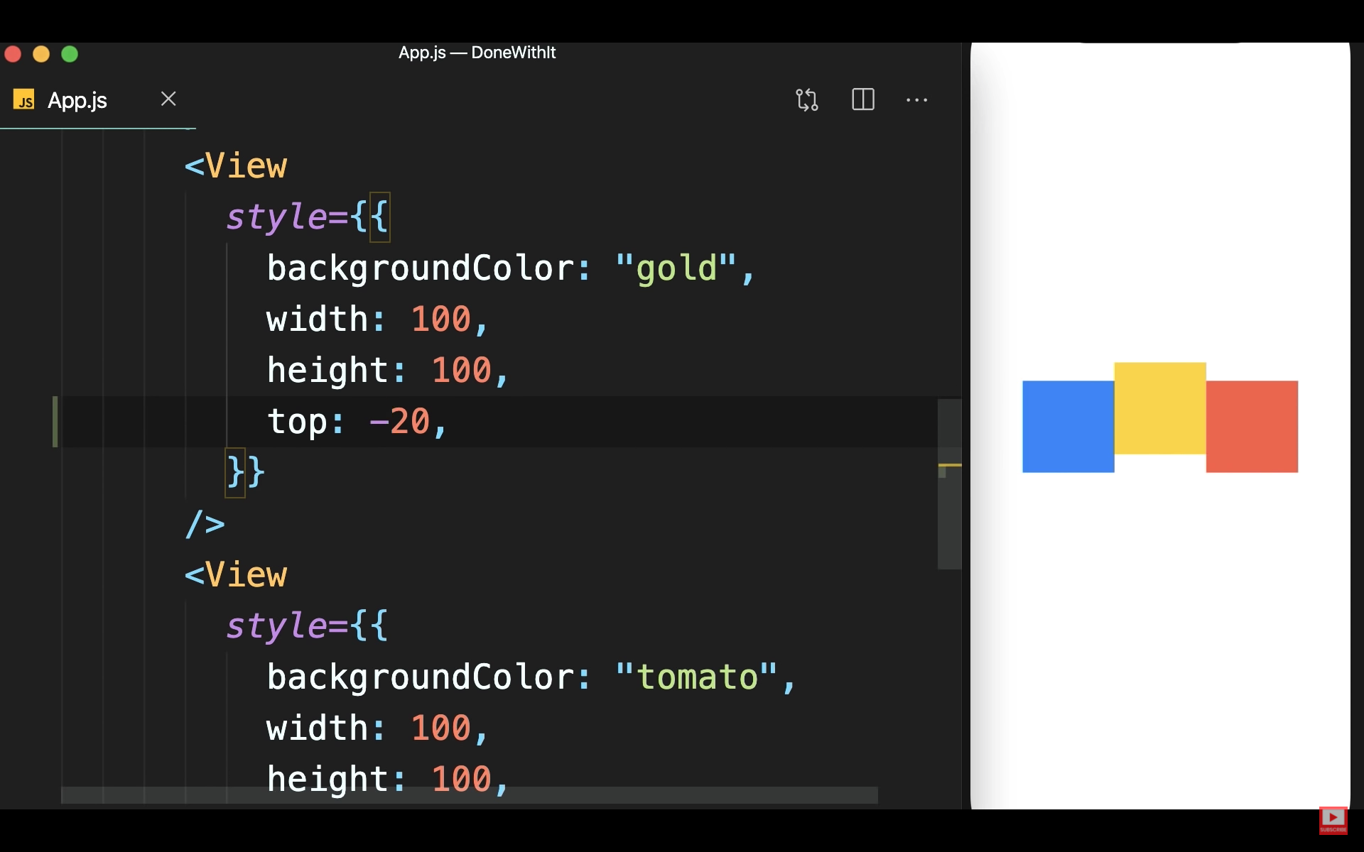Click on the "gold" string value
1364x852 pixels.
coord(676,268)
